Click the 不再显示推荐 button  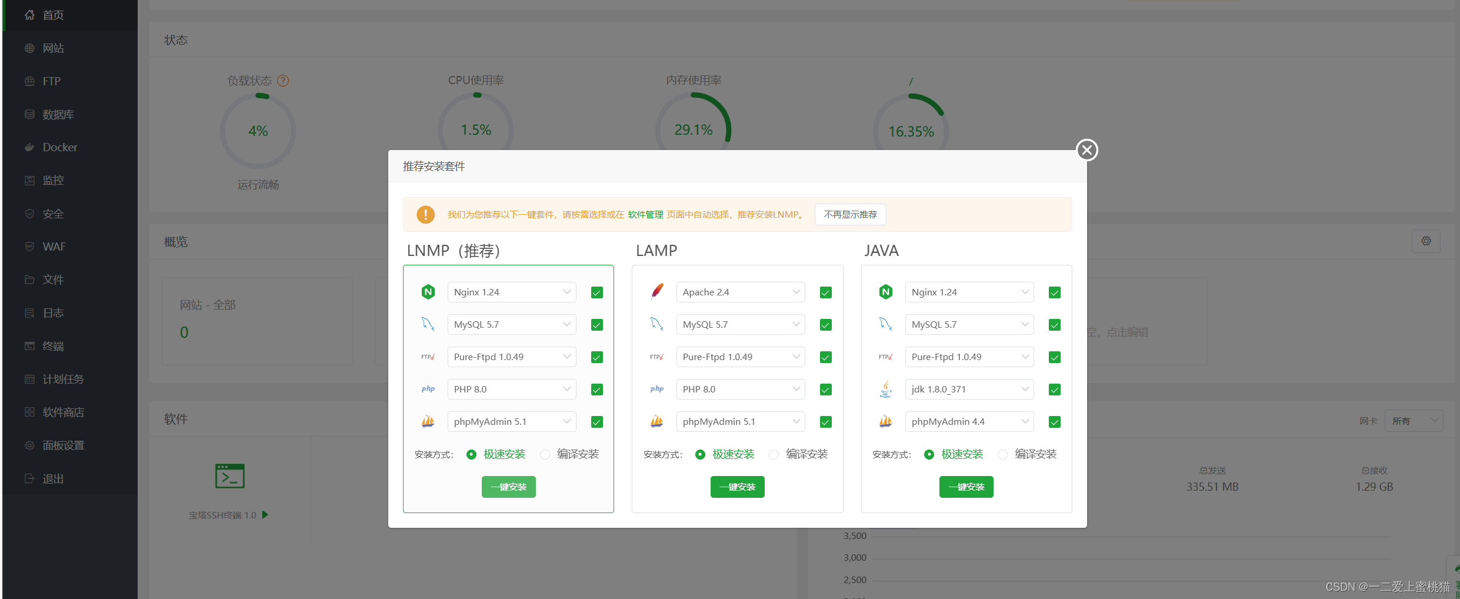[851, 214]
